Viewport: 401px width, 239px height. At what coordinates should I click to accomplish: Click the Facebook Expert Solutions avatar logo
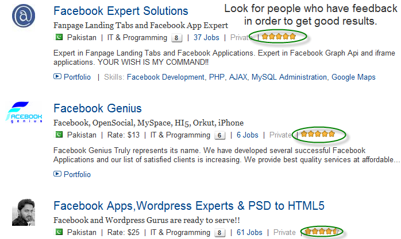[25, 16]
